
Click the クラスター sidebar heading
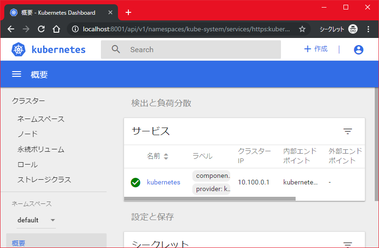click(28, 101)
